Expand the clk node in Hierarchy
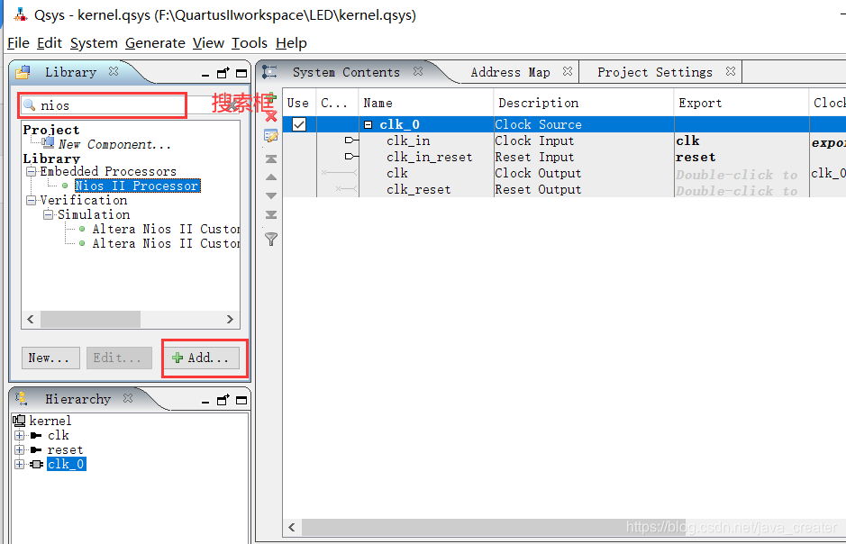 (20, 435)
